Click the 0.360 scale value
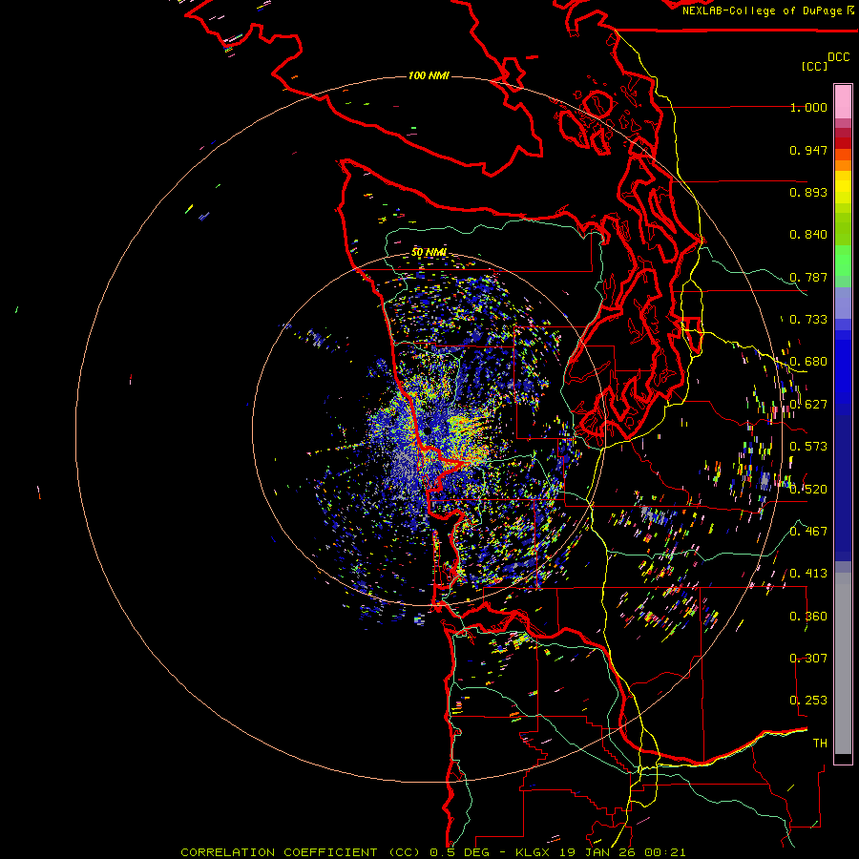The width and height of the screenshot is (859, 859). pos(808,617)
